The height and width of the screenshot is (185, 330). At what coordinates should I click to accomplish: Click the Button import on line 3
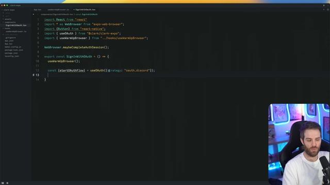[63, 29]
